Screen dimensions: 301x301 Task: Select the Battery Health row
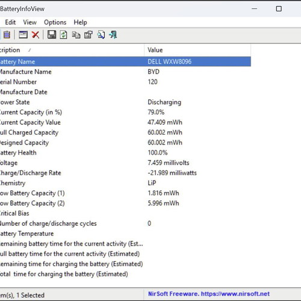click(x=125, y=153)
